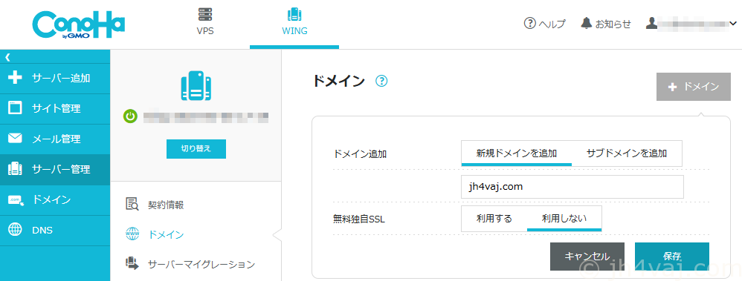Open サーバーマイグレーション menu item
Viewport: 742px width, 281px height.
[x=201, y=263]
